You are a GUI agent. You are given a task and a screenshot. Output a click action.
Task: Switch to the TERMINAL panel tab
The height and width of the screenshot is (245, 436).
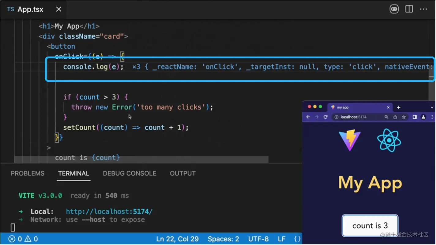click(73, 173)
